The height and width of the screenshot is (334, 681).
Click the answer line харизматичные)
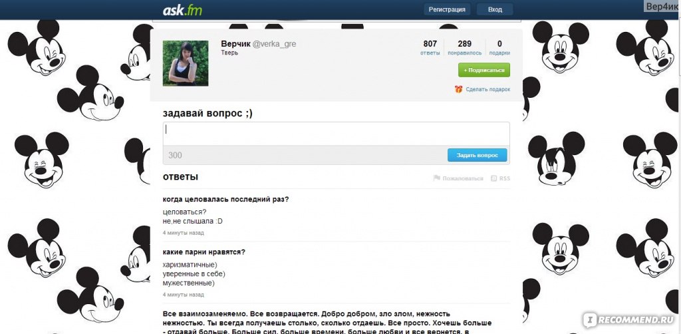[x=190, y=265]
